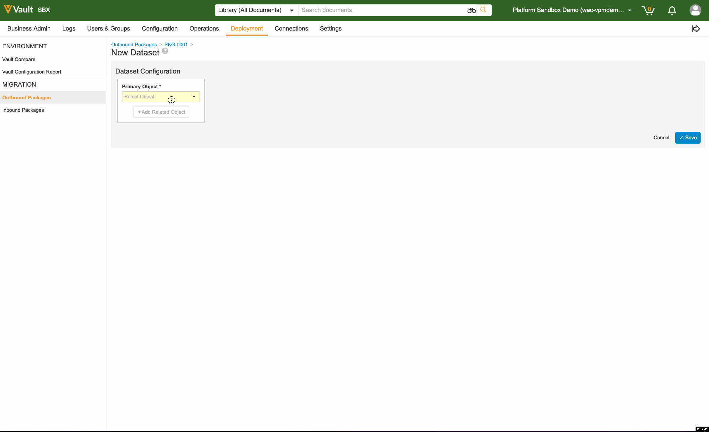
Task: Go to the Connections tab
Action: (x=291, y=29)
